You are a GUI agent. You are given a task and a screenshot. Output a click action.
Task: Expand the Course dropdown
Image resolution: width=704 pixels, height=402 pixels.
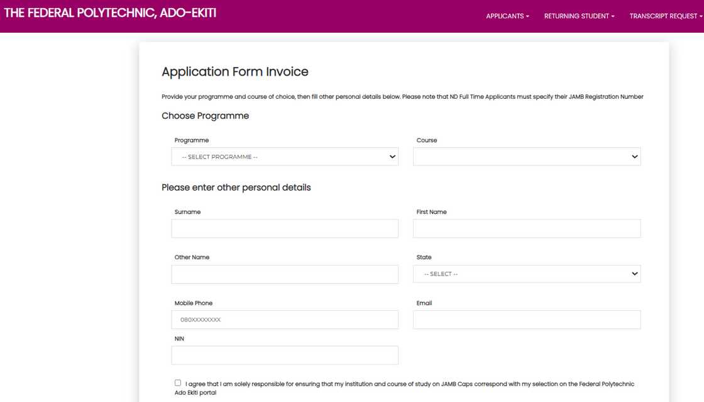click(526, 157)
